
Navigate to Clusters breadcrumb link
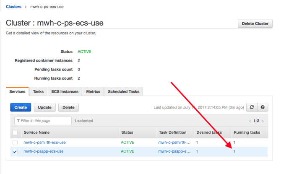coord(13,7)
